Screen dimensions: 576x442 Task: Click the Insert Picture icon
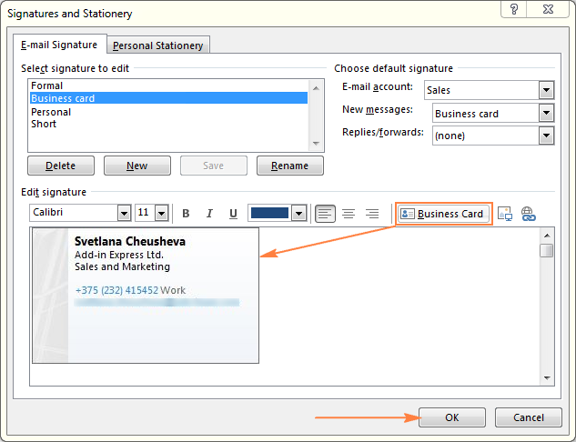point(505,214)
